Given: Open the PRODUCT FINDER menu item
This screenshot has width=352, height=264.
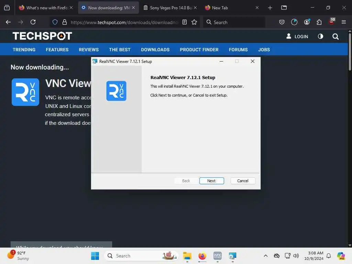Looking at the screenshot, I should click(x=199, y=49).
